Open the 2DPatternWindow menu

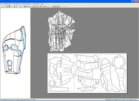27,4
